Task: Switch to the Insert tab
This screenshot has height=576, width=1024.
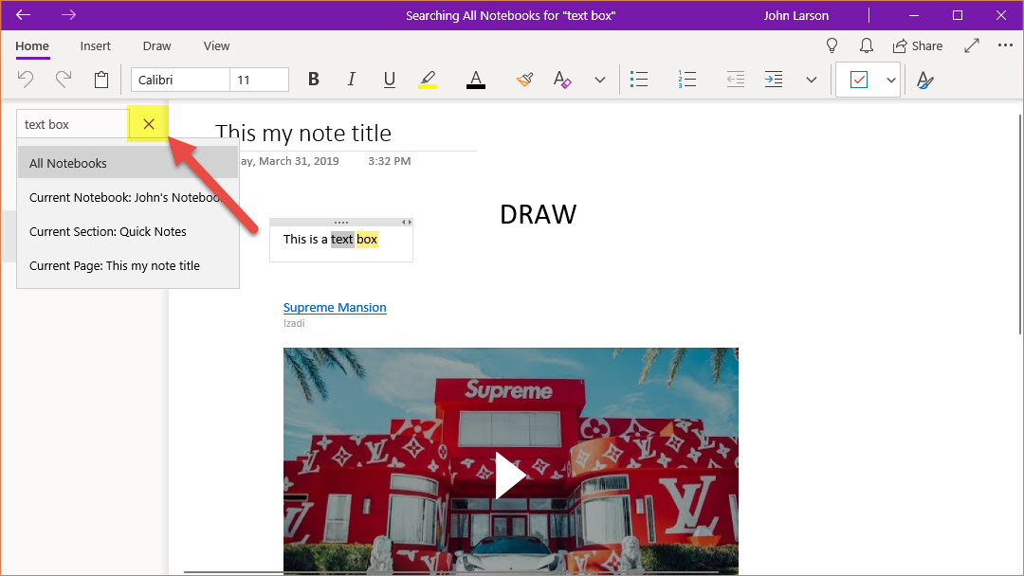Action: tap(95, 45)
